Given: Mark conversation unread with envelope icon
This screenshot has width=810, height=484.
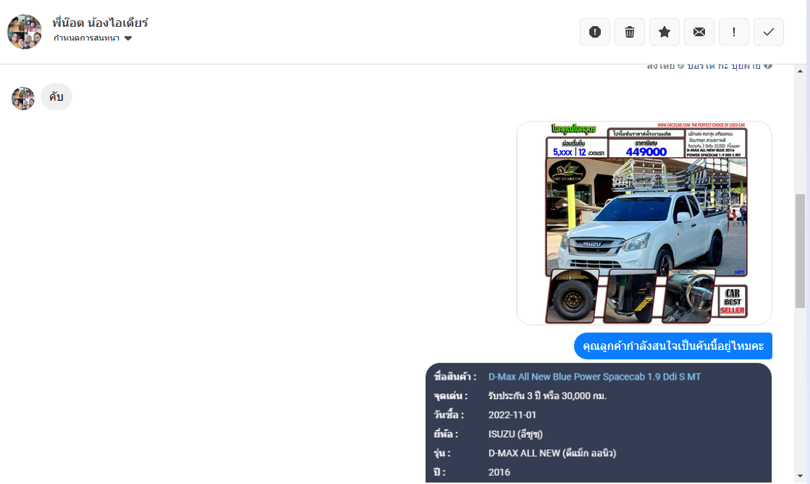Looking at the screenshot, I should point(699,32).
